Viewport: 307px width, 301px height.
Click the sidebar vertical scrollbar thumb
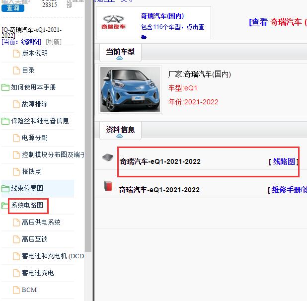click(88, 125)
